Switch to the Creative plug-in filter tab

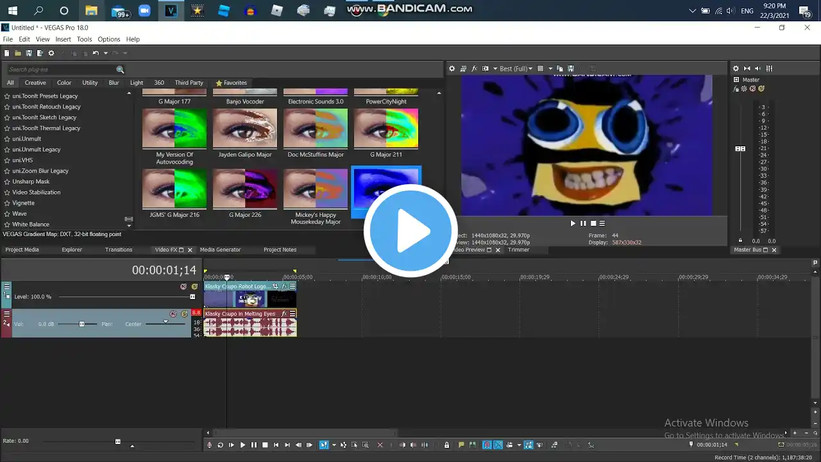pos(35,83)
